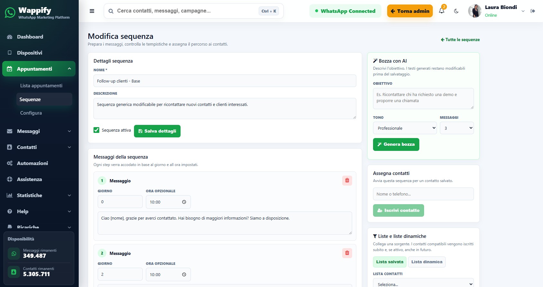Toggle the hamburger sidebar menu icon

pyautogui.click(x=92, y=11)
